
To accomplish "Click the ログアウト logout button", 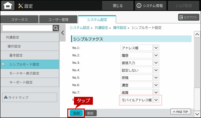I will (x=189, y=17).
